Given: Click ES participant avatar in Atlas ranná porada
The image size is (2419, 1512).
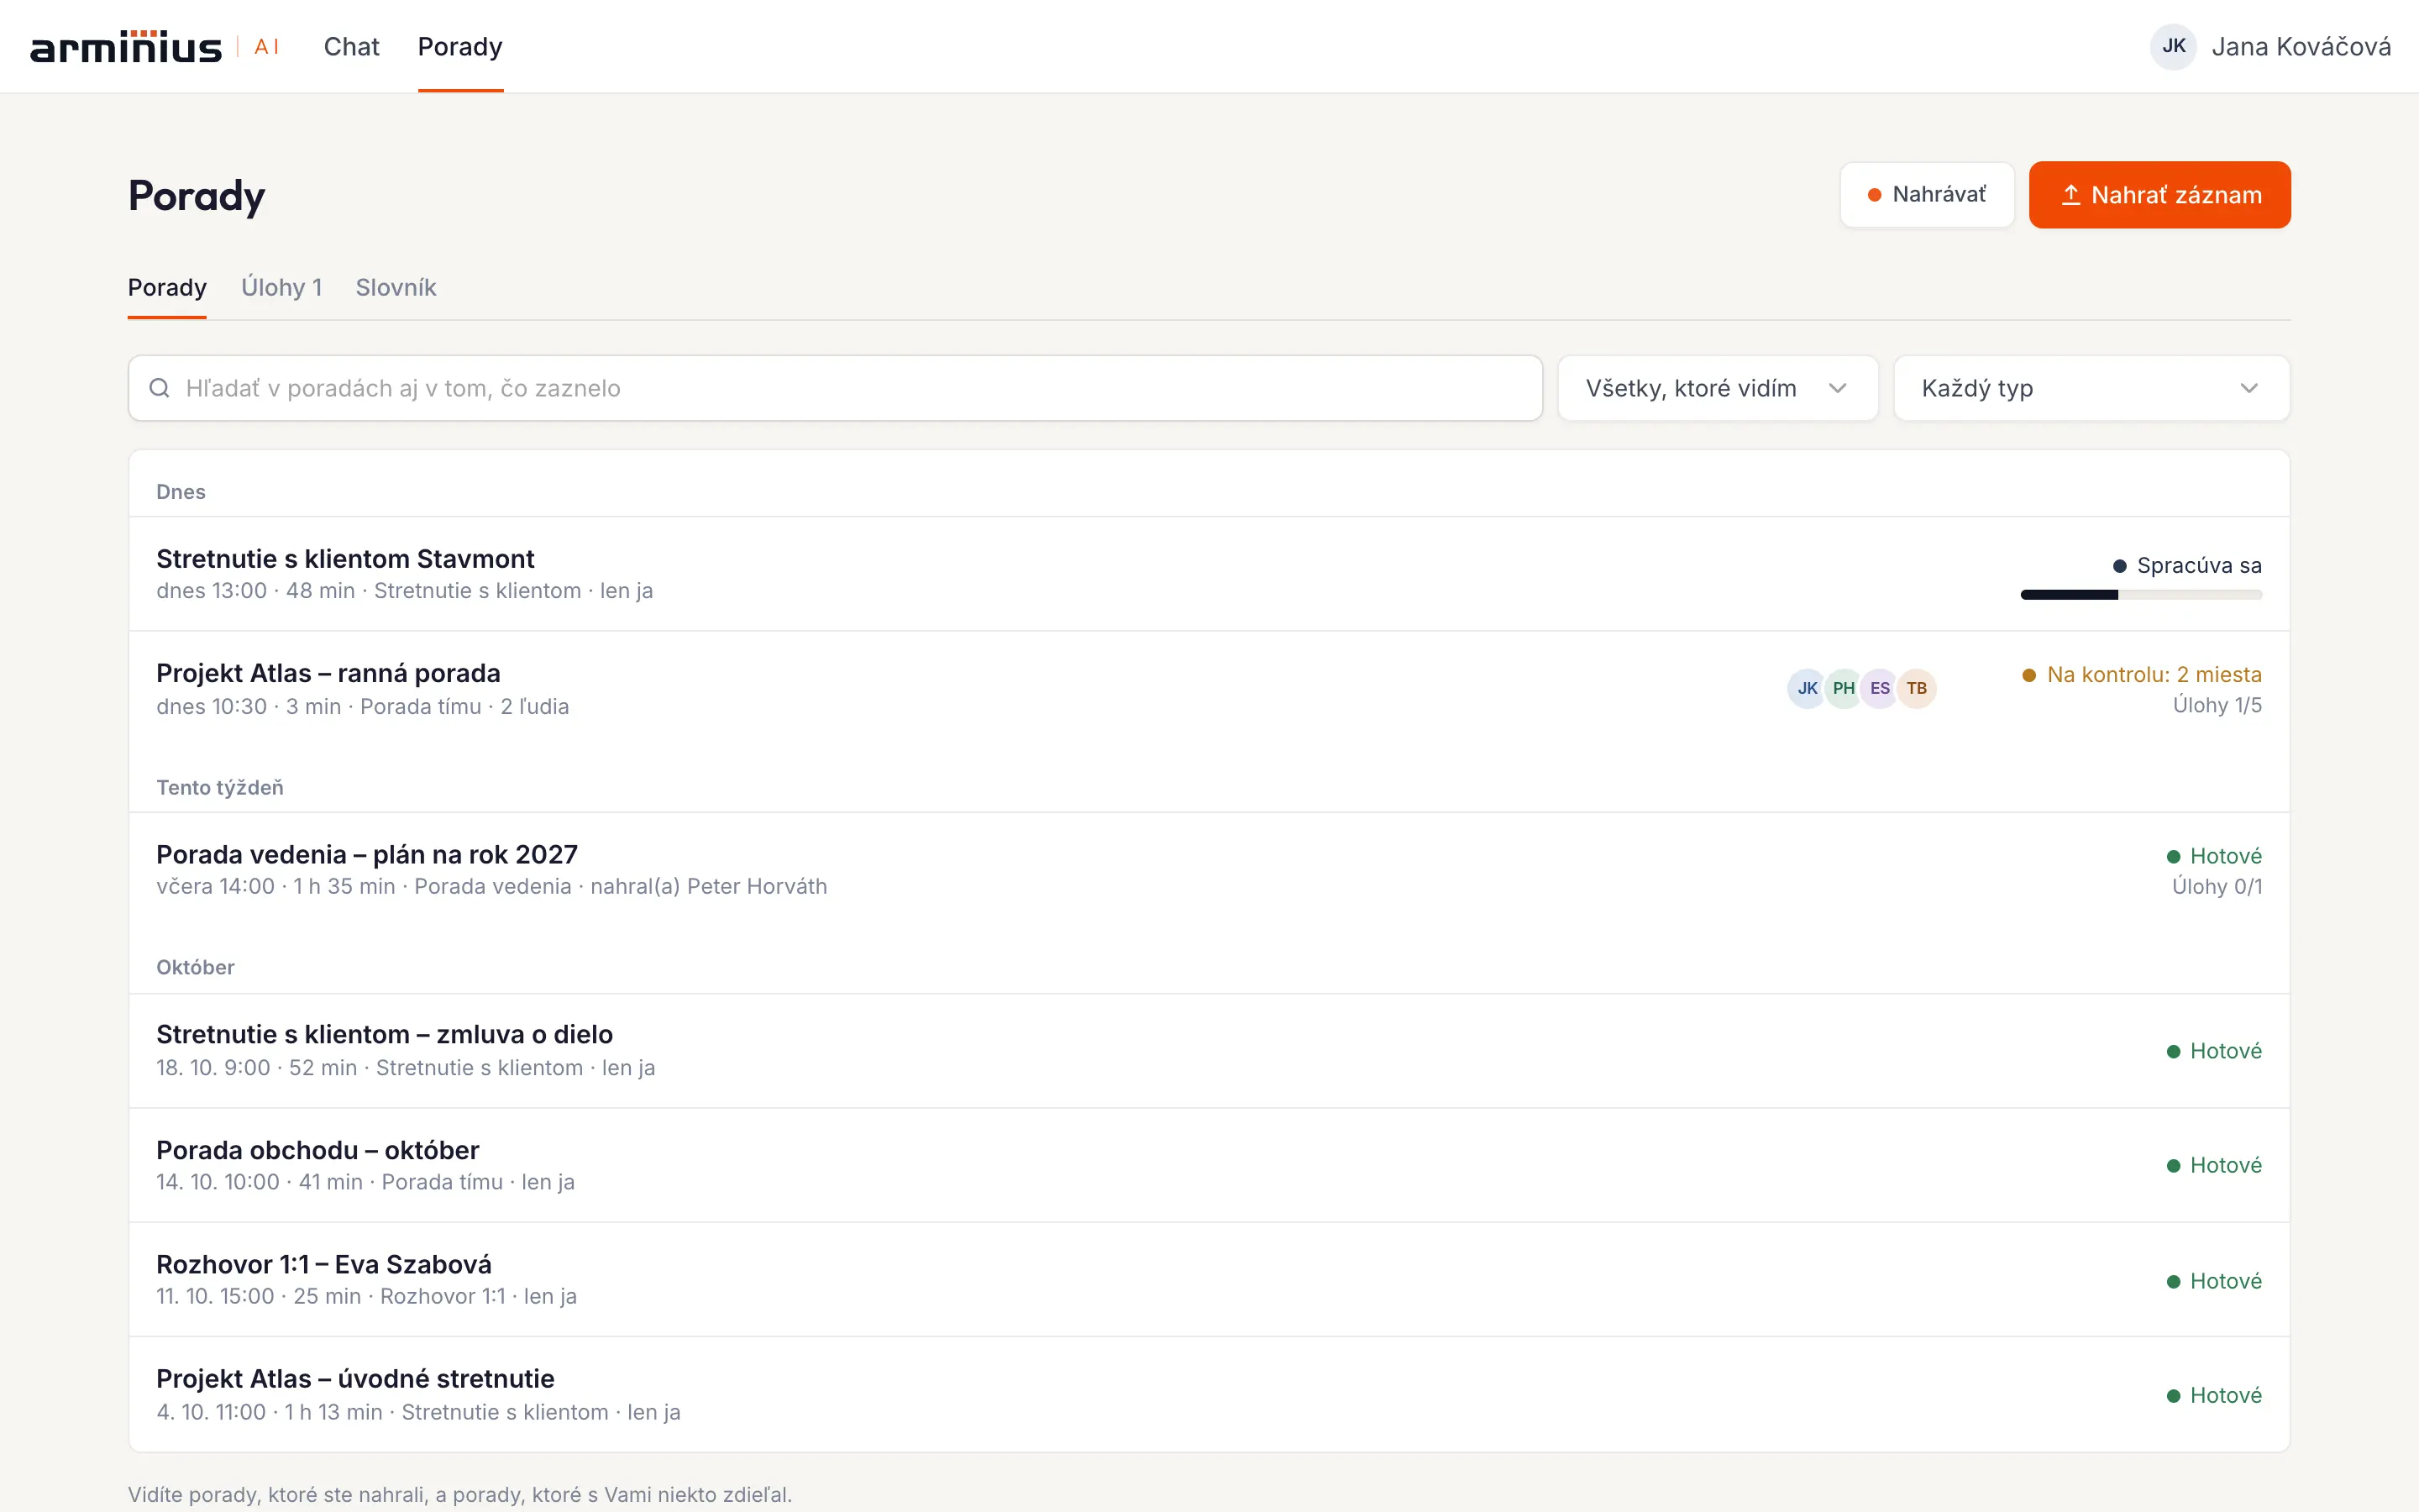Looking at the screenshot, I should pos(1879,688).
